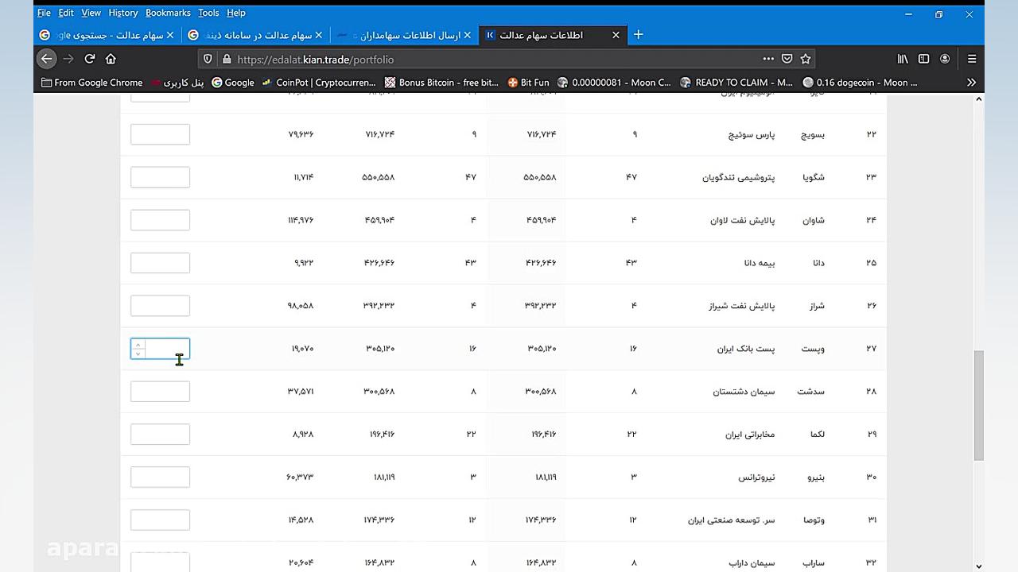Click the address bar URL edalat.kian.trade/portfolio

coord(315,59)
